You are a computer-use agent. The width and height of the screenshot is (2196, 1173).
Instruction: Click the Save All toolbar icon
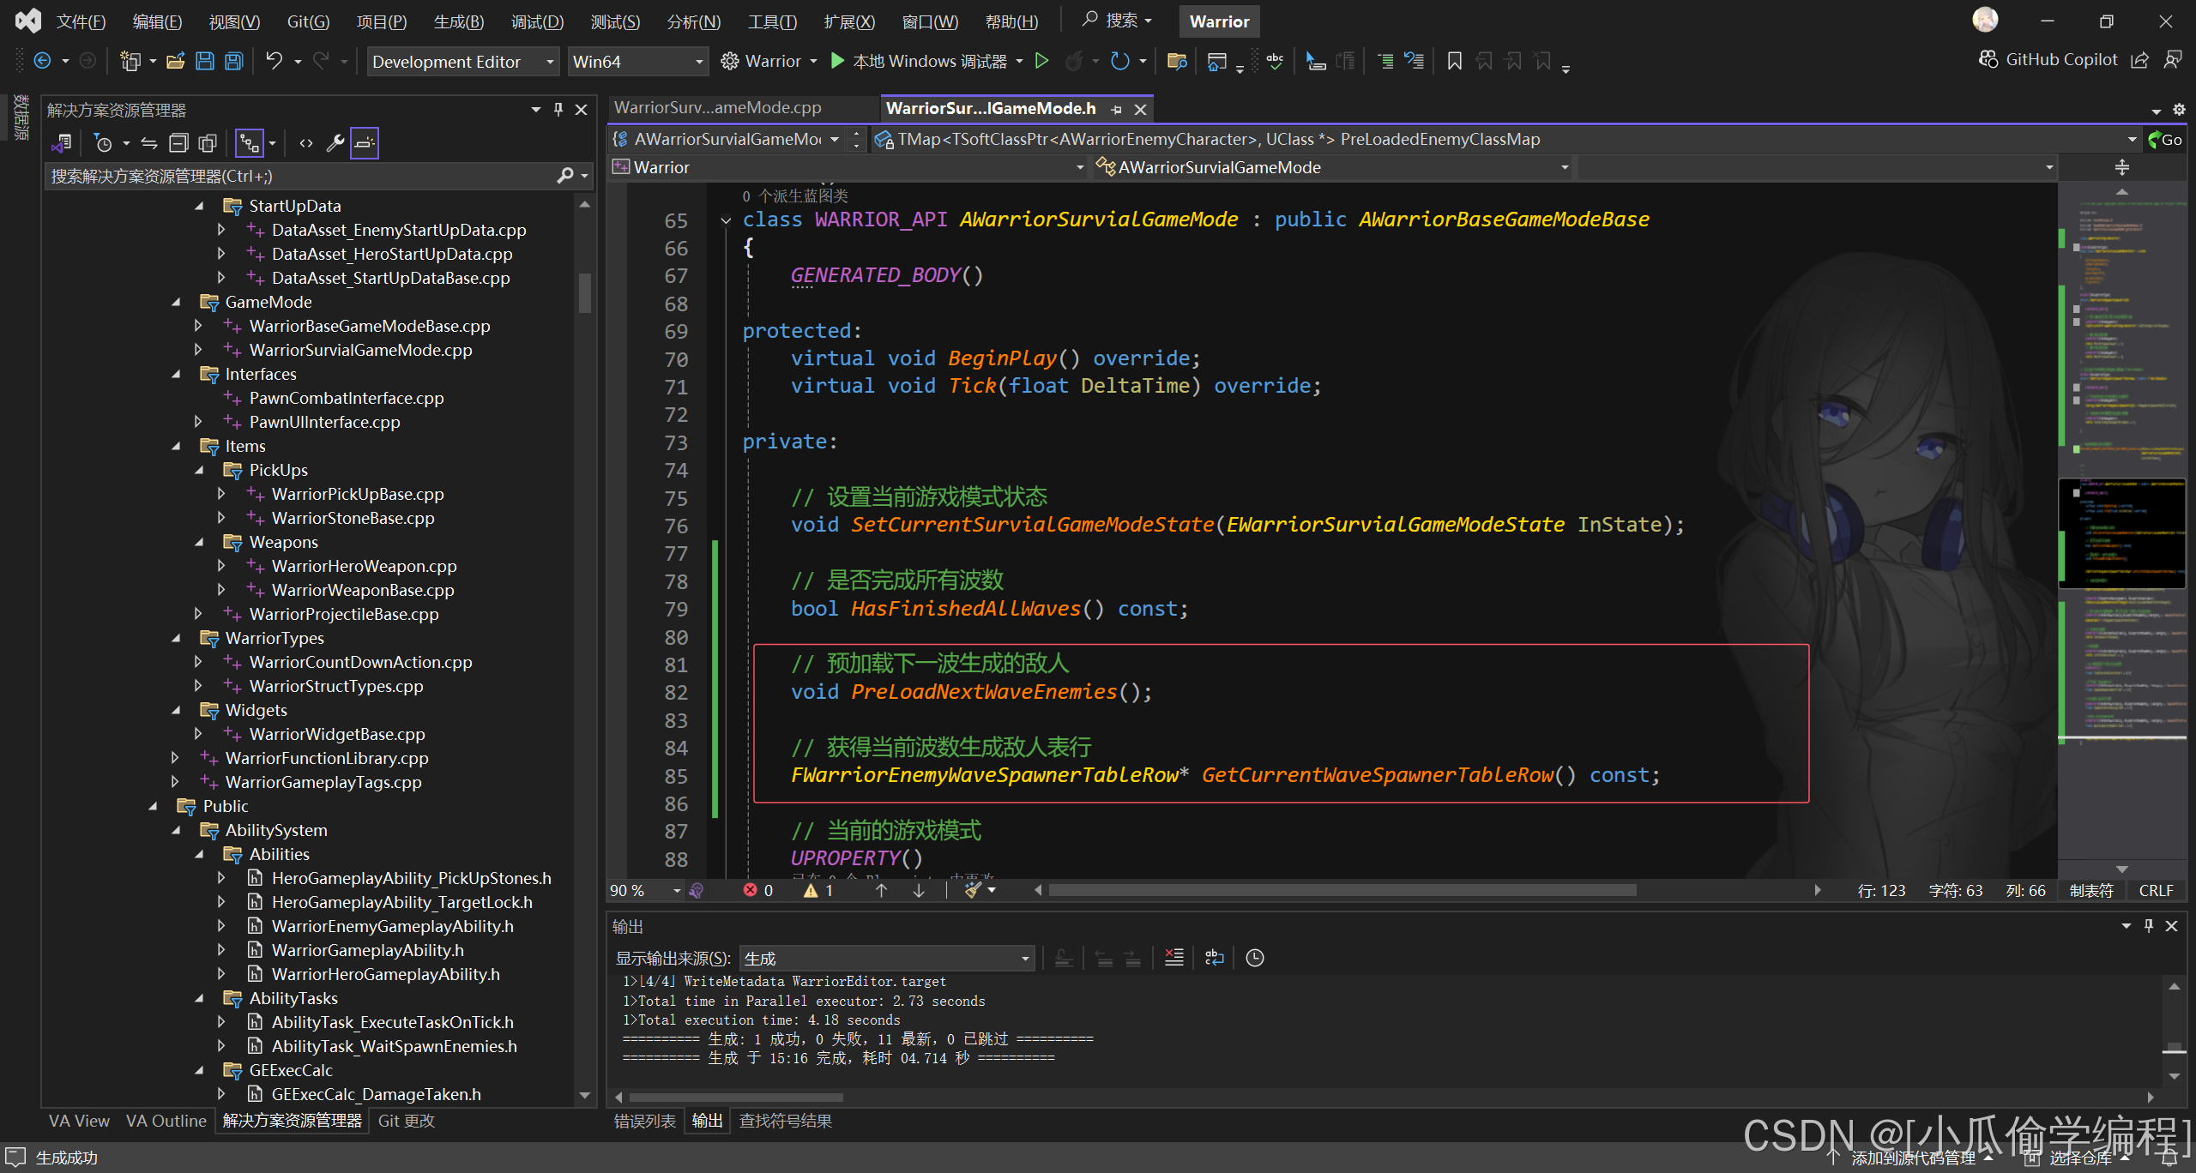(x=233, y=61)
